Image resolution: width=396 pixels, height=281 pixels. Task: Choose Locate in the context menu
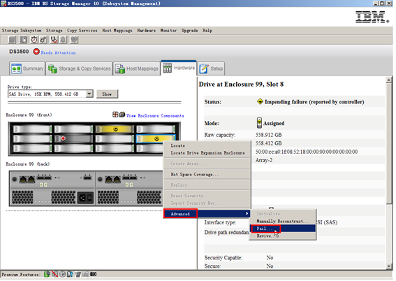click(207, 145)
